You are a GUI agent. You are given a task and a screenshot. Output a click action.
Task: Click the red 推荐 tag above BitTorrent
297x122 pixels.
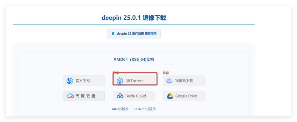116,73
